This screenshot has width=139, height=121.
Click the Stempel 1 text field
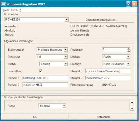click(x=45, y=78)
